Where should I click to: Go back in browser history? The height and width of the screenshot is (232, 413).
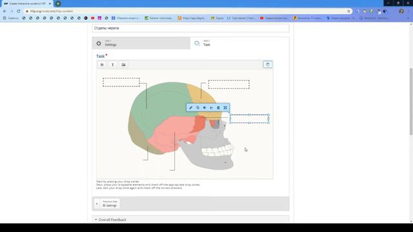tap(5, 12)
